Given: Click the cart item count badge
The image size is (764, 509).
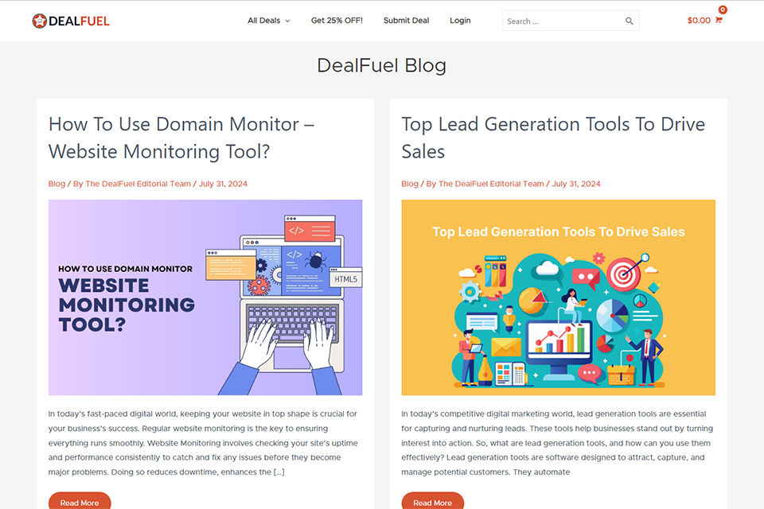Looking at the screenshot, I should pyautogui.click(x=723, y=10).
